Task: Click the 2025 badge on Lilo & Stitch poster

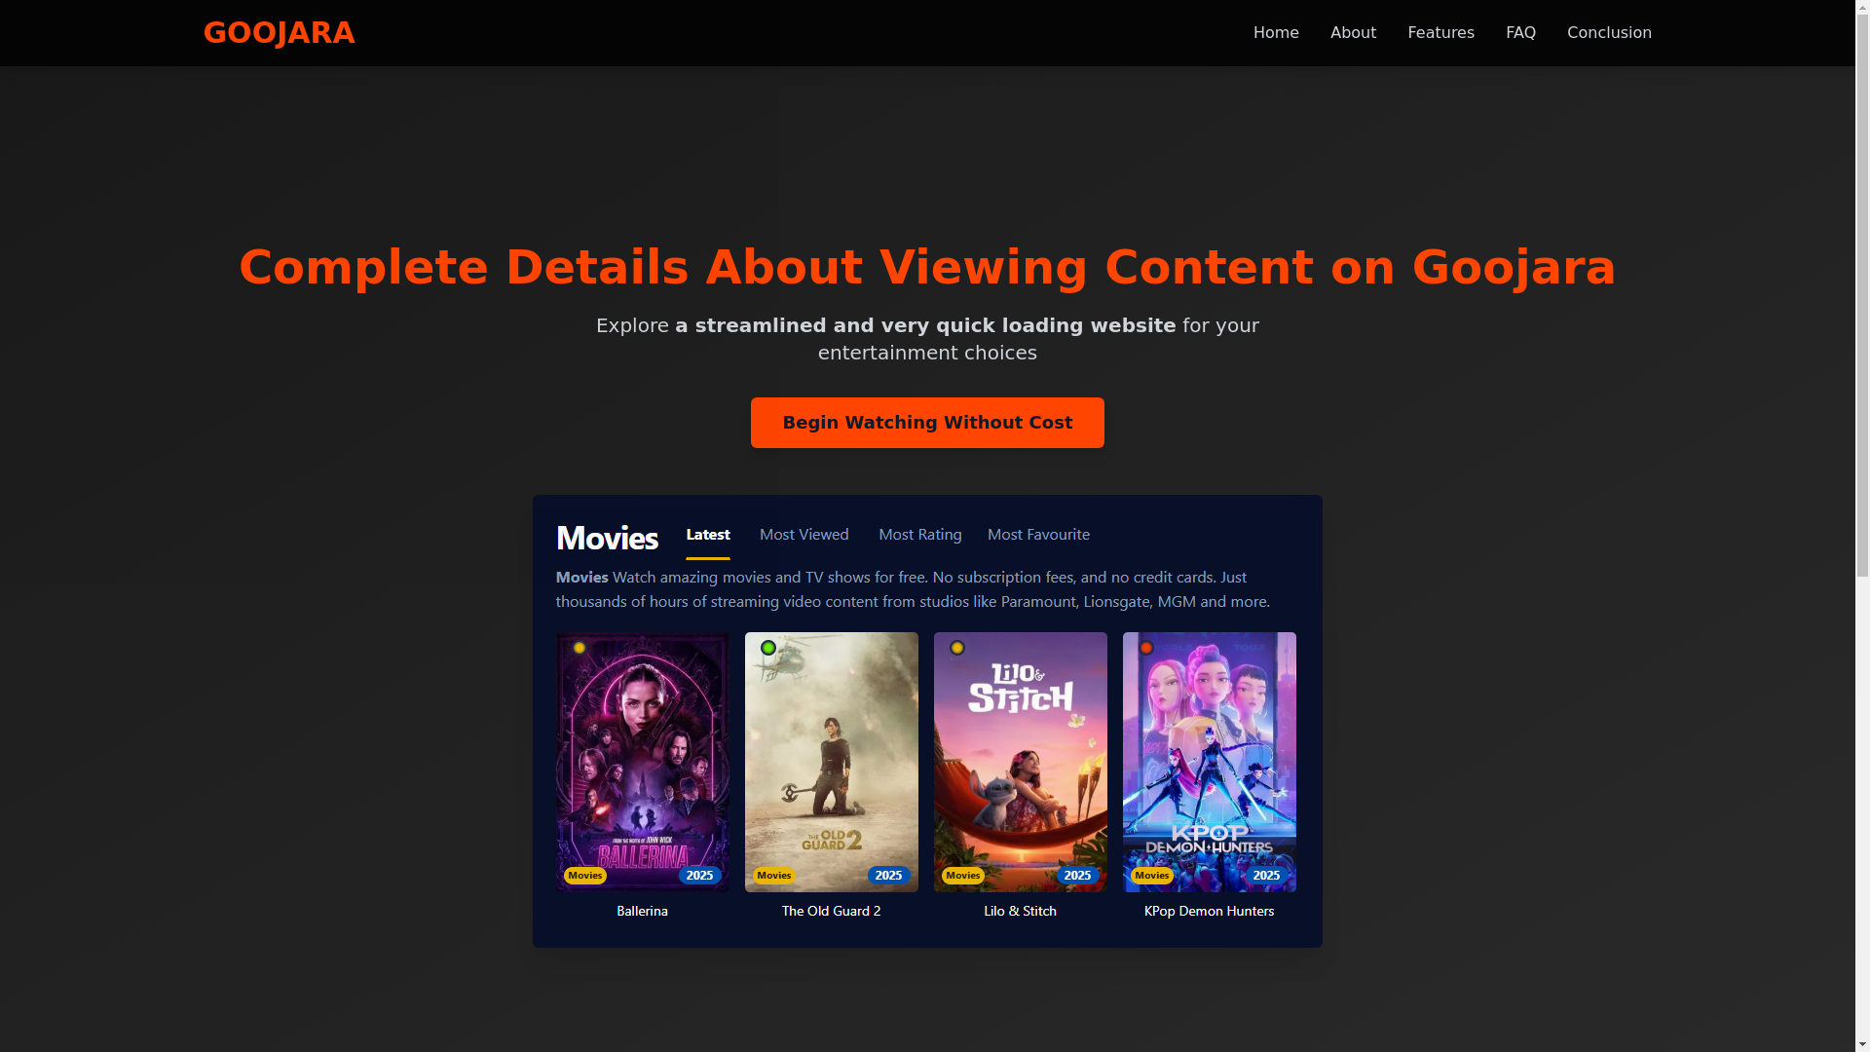Action: click(1078, 876)
